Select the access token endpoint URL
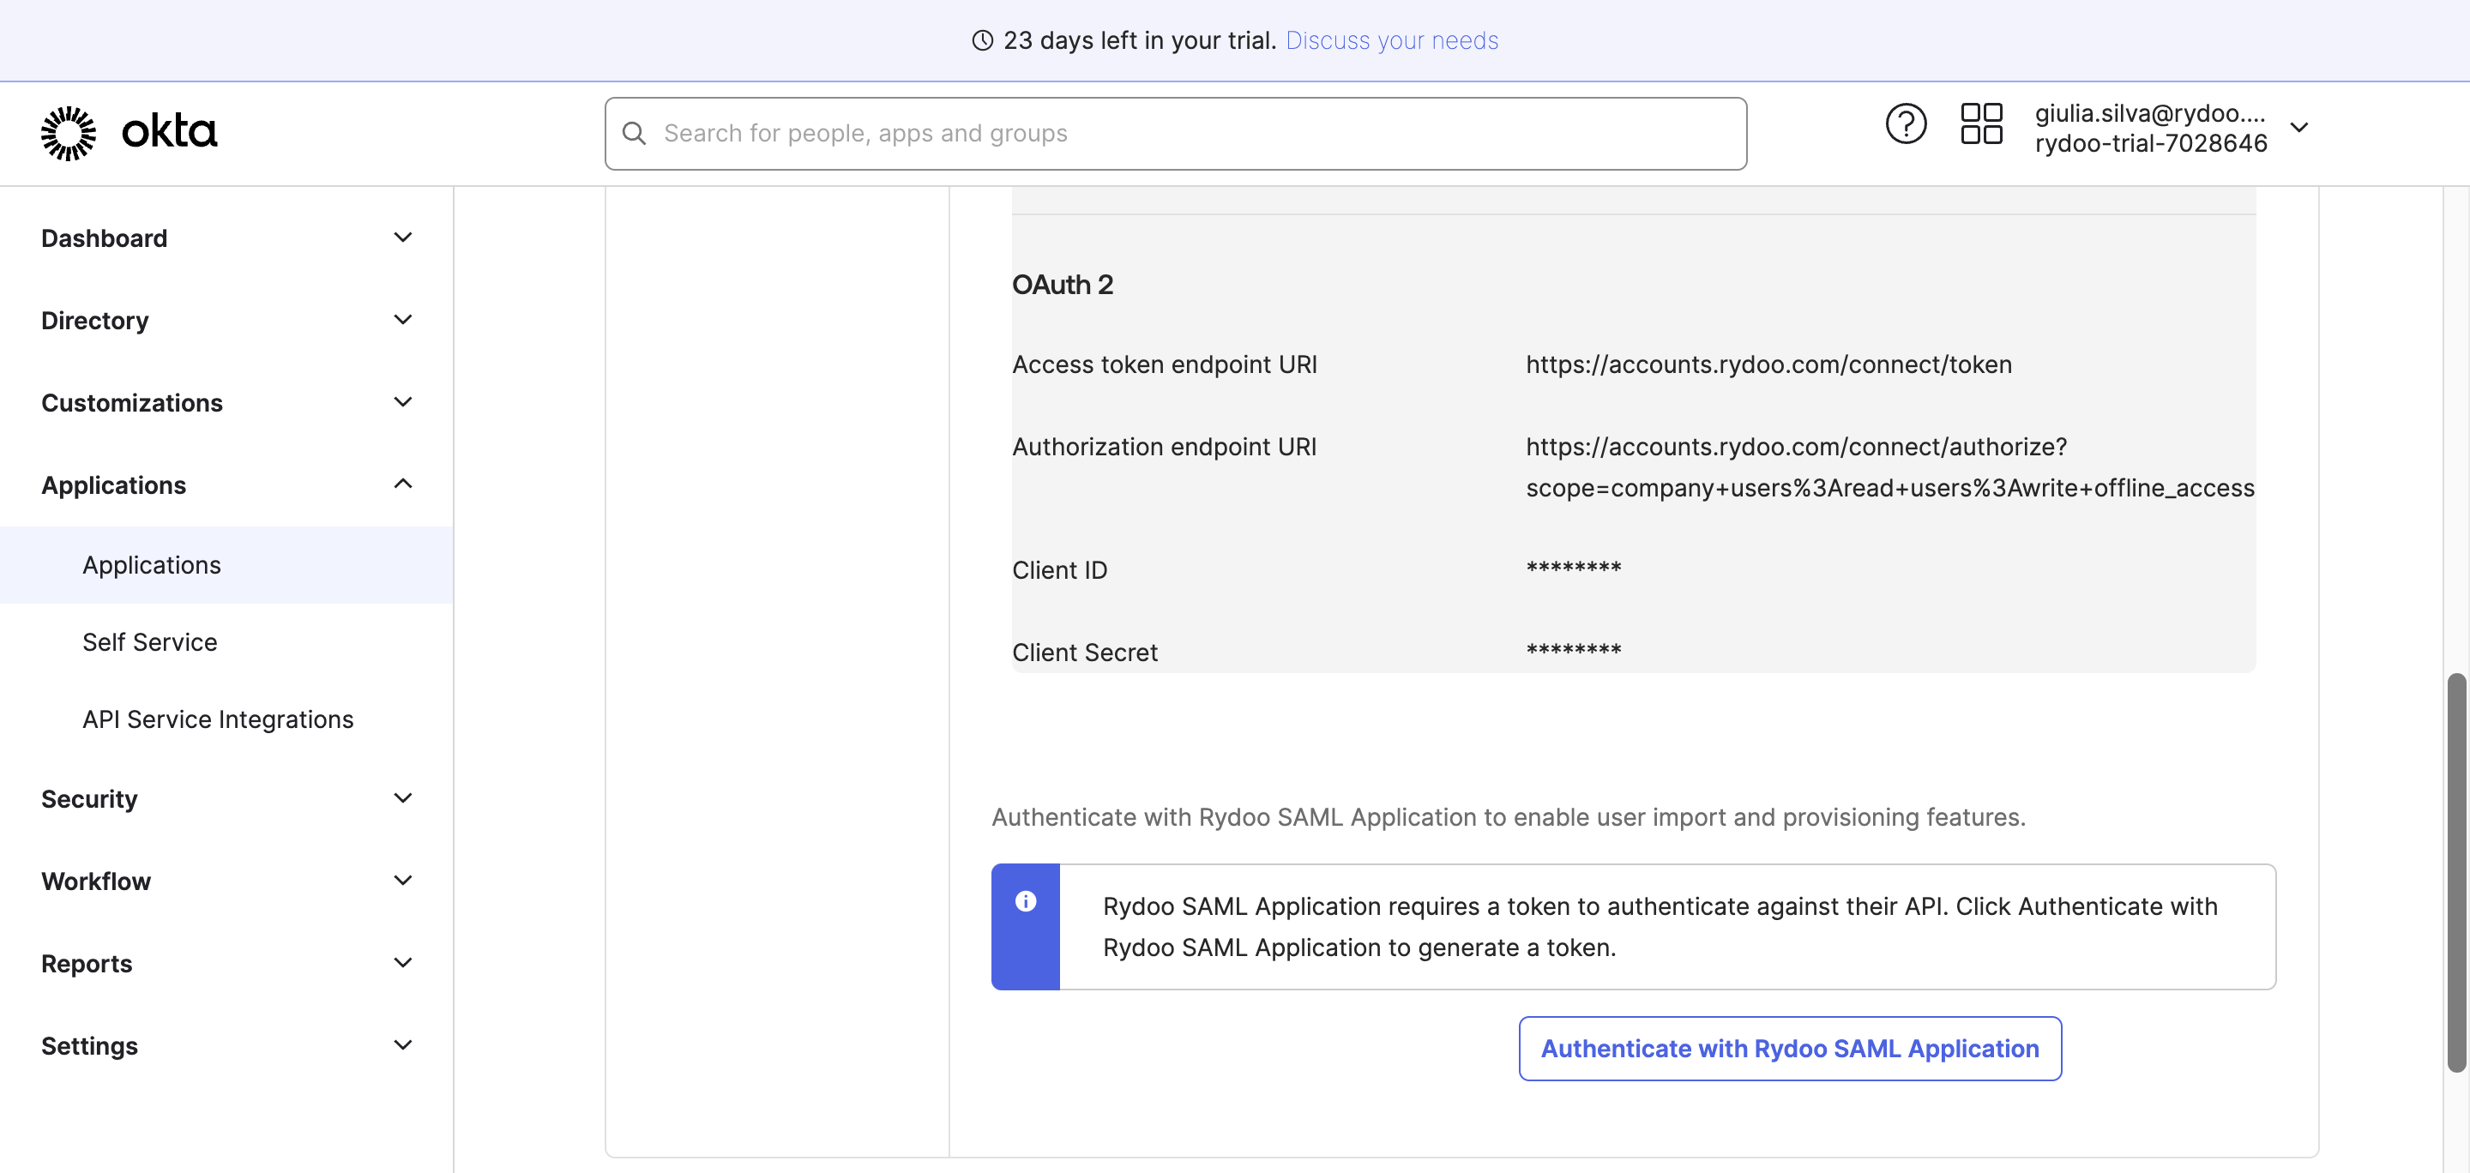 (x=1768, y=365)
